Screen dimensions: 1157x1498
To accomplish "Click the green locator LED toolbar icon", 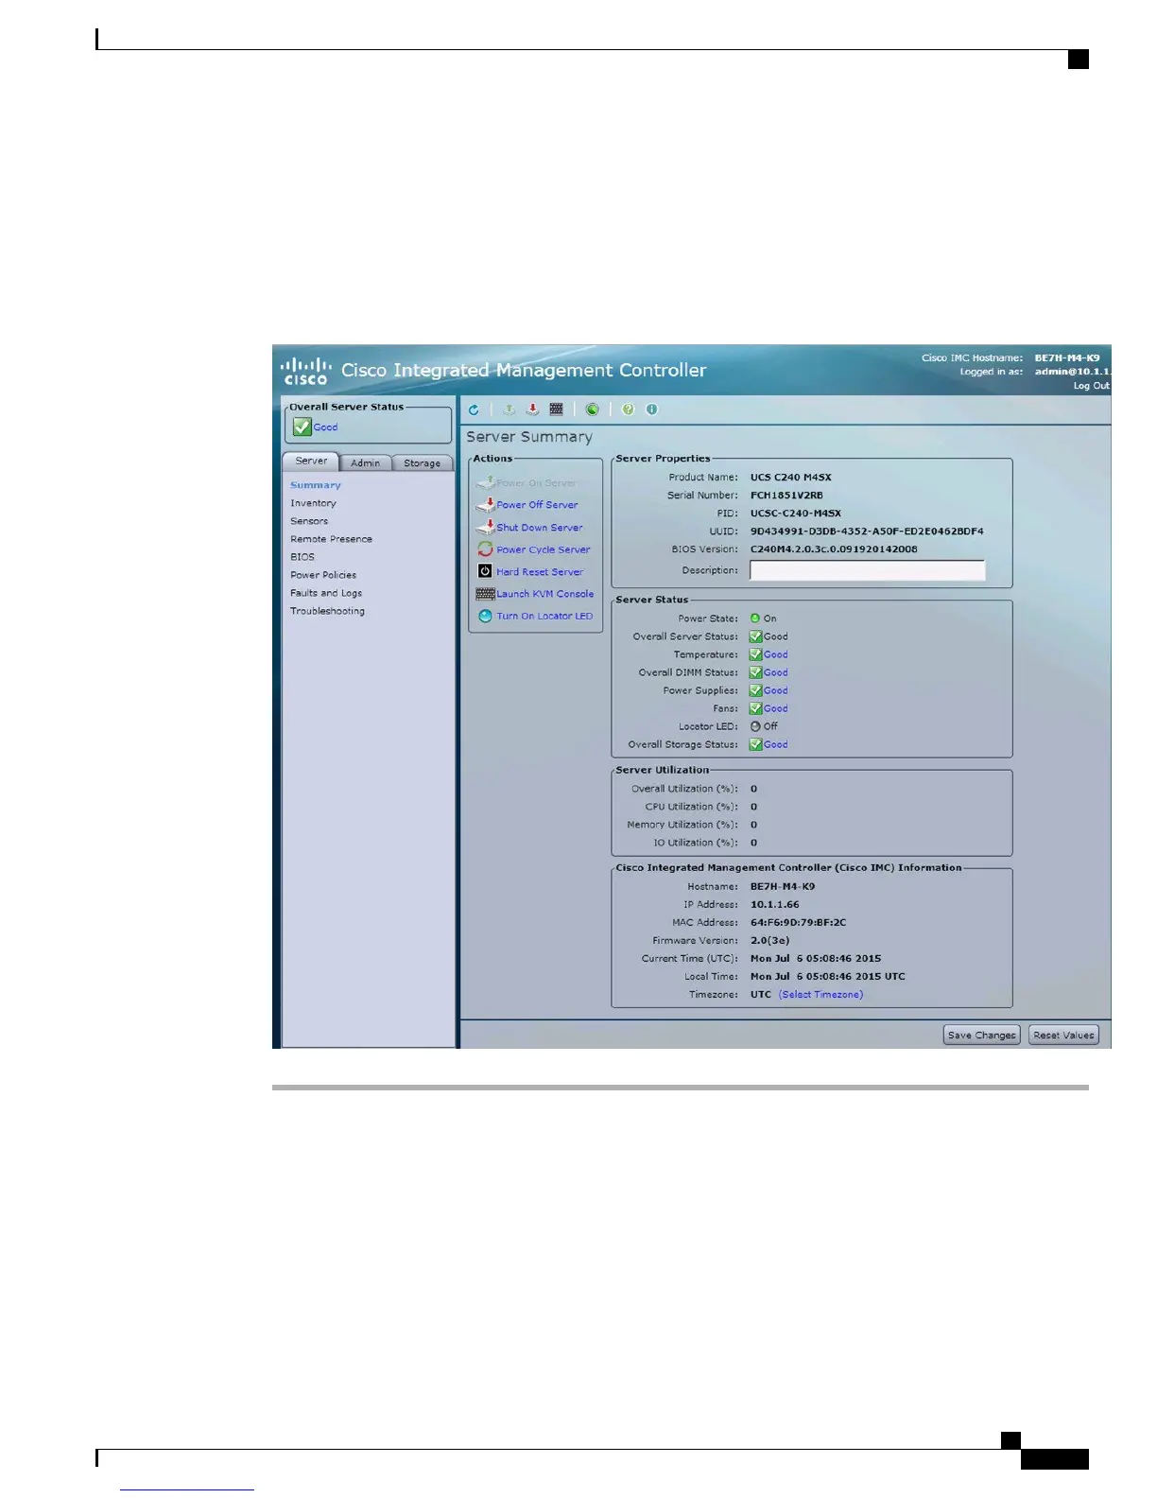I will click(592, 409).
